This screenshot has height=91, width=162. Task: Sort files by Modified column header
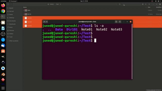pyautogui.click(x=159, y=7)
